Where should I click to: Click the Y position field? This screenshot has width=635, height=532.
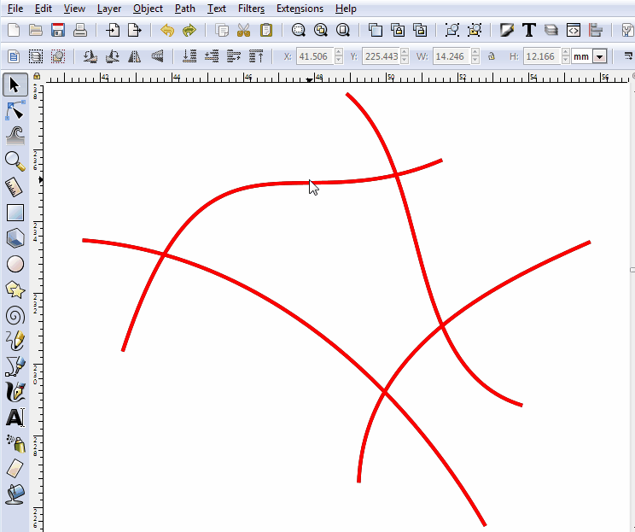click(381, 56)
